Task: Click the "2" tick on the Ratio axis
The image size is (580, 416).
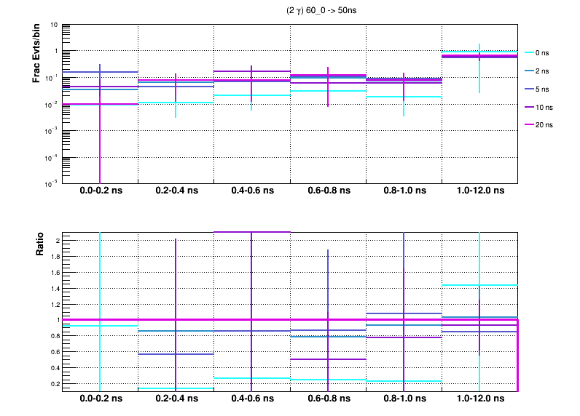Action: point(56,241)
